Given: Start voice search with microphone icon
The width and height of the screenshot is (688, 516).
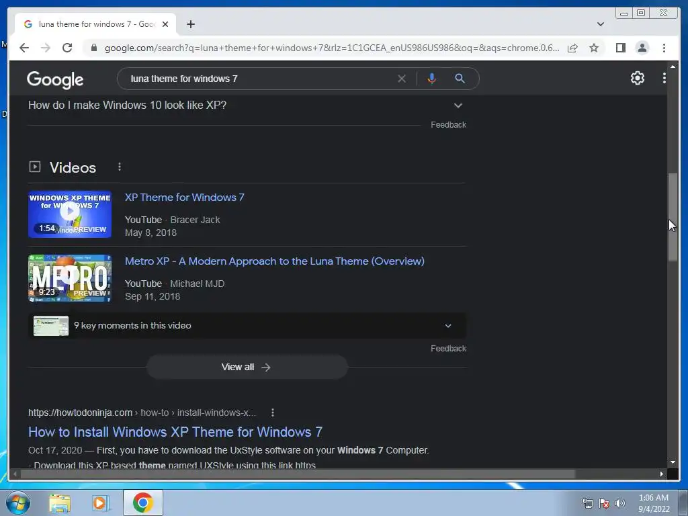Looking at the screenshot, I should (x=432, y=79).
